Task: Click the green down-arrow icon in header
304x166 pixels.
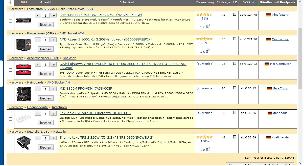Action: pos(10,2)
